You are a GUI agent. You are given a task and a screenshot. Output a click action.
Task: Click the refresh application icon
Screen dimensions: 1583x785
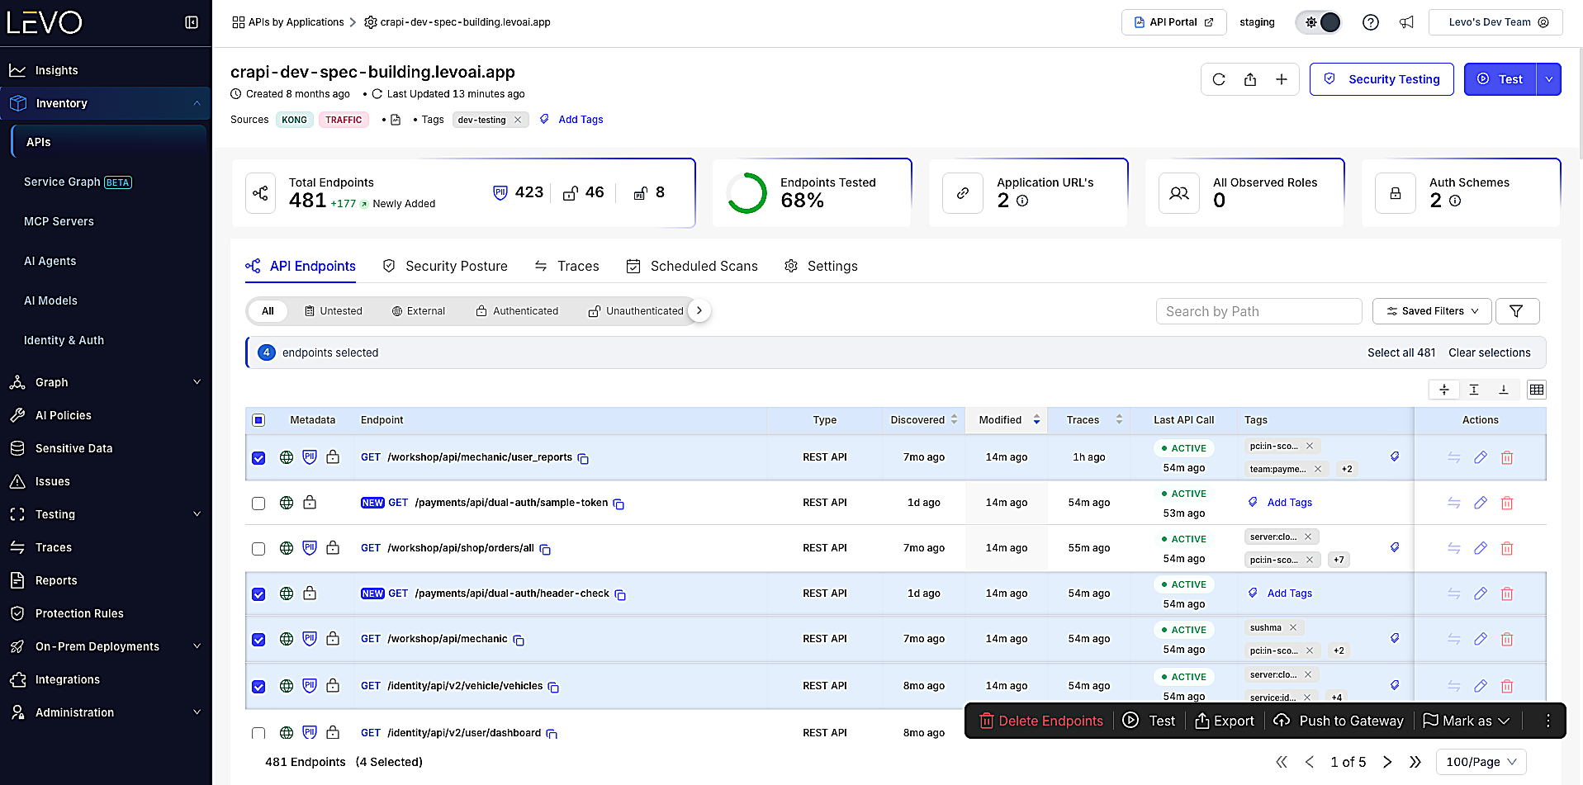[1219, 79]
